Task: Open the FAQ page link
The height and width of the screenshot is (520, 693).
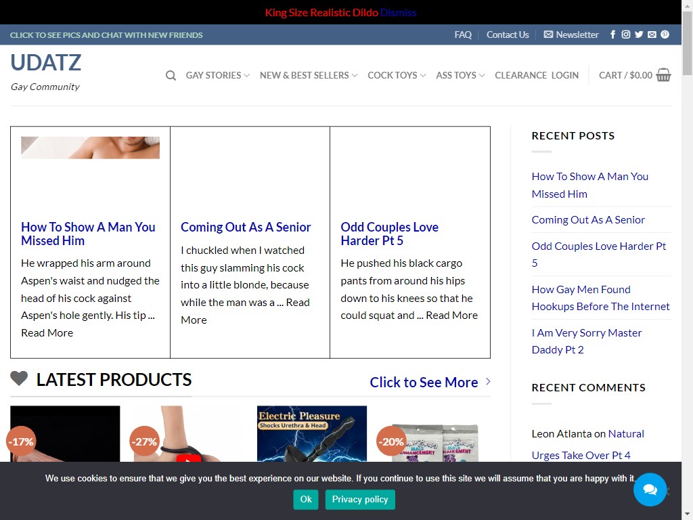Action: [463, 35]
